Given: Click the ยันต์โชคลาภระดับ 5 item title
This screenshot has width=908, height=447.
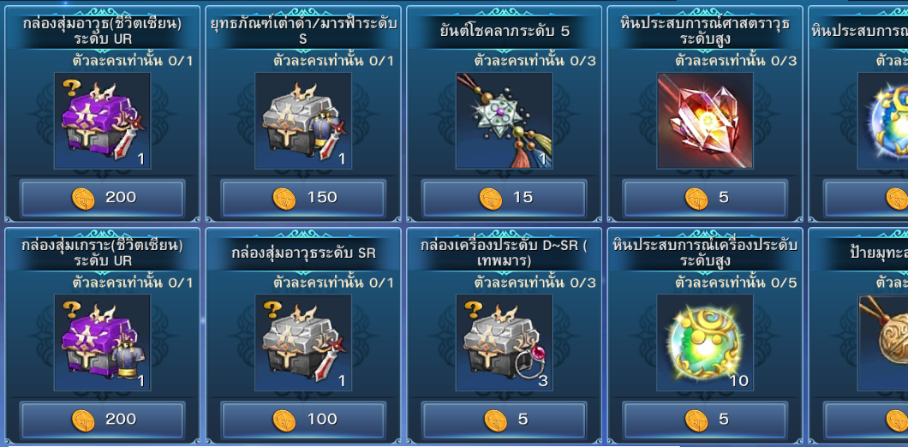Looking at the screenshot, I should click(x=505, y=32).
